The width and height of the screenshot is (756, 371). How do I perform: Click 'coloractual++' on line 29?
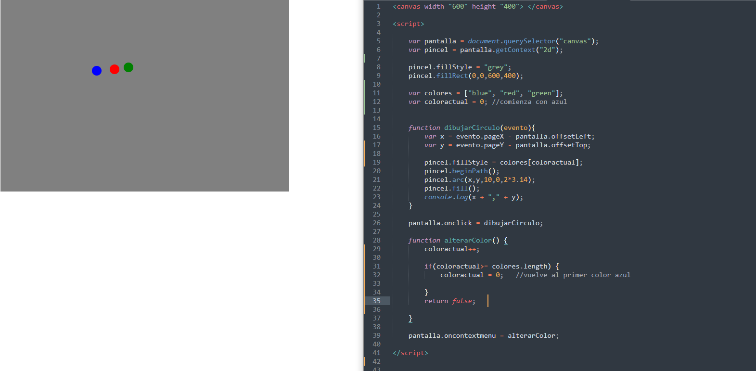pyautogui.click(x=450, y=249)
